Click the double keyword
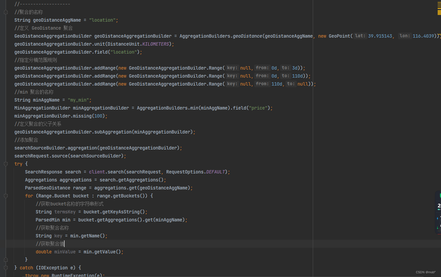441x277 pixels. (44, 252)
